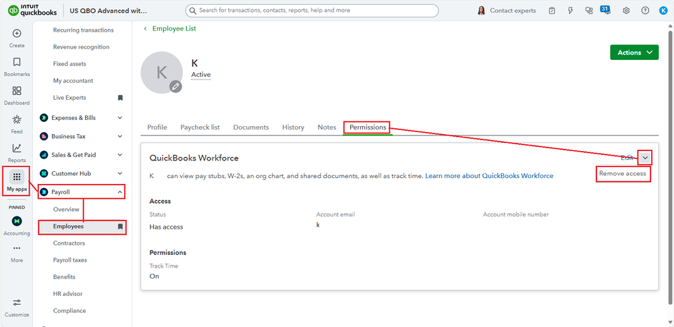Go to the Dashboard icon
Screen dimensions: 674x327
pos(17,91)
